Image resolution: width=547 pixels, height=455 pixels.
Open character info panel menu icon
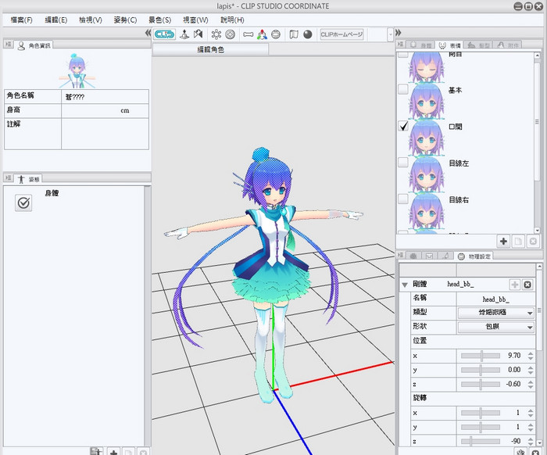9,45
